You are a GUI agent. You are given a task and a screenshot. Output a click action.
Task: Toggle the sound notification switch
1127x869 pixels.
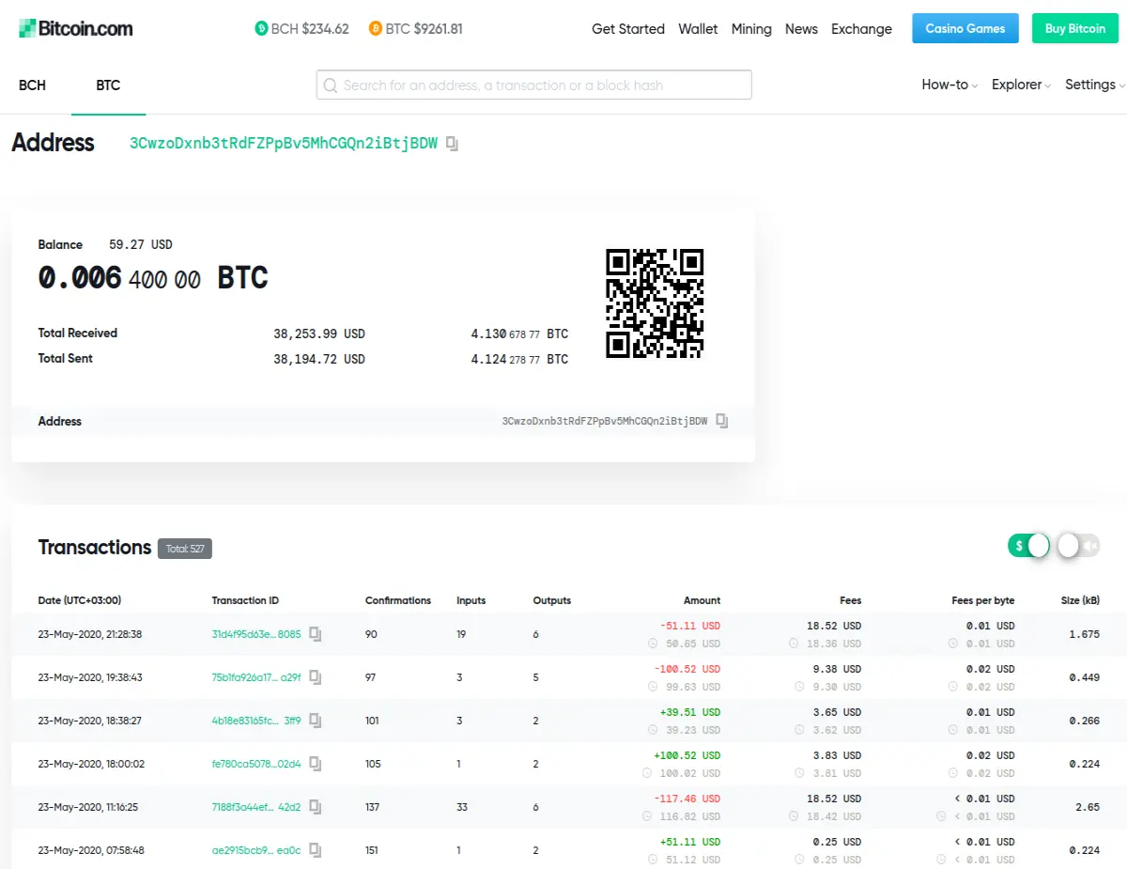(x=1078, y=546)
